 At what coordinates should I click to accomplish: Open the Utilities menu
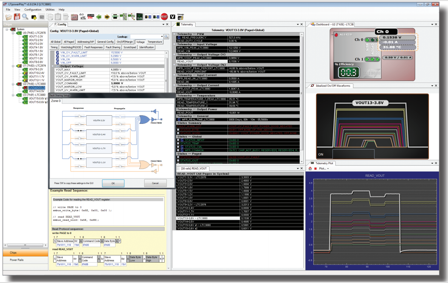[x=50, y=9]
